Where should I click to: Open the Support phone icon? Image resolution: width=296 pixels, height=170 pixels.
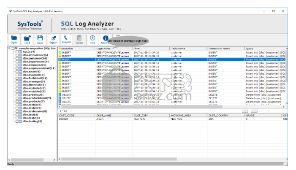(x=66, y=39)
